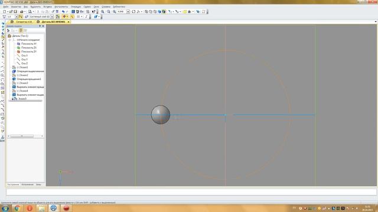Switch to the Построение bottom tab
The height and width of the screenshot is (212, 378).
pyautogui.click(x=13, y=184)
